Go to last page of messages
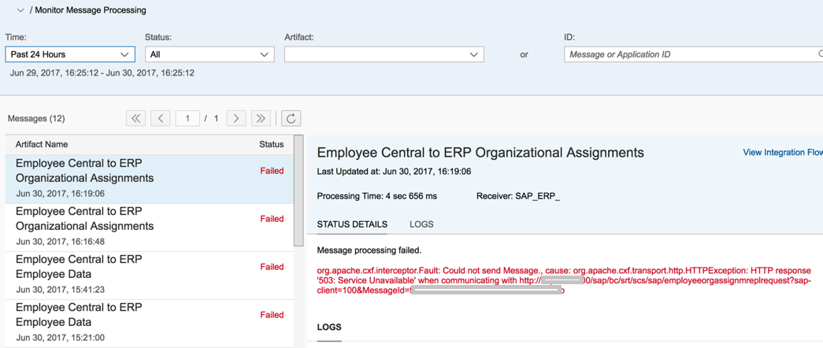The image size is (823, 348). [x=261, y=119]
